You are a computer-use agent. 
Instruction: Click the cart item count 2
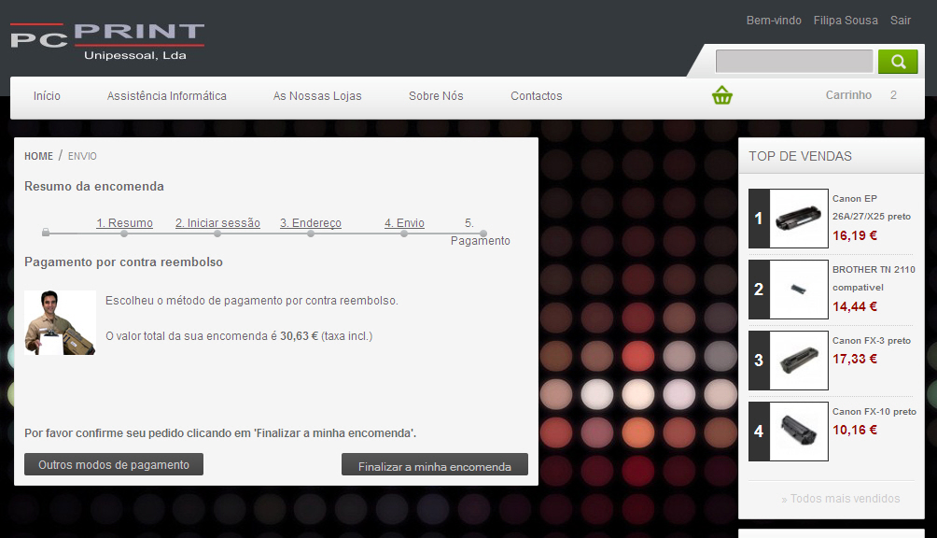[x=893, y=95]
